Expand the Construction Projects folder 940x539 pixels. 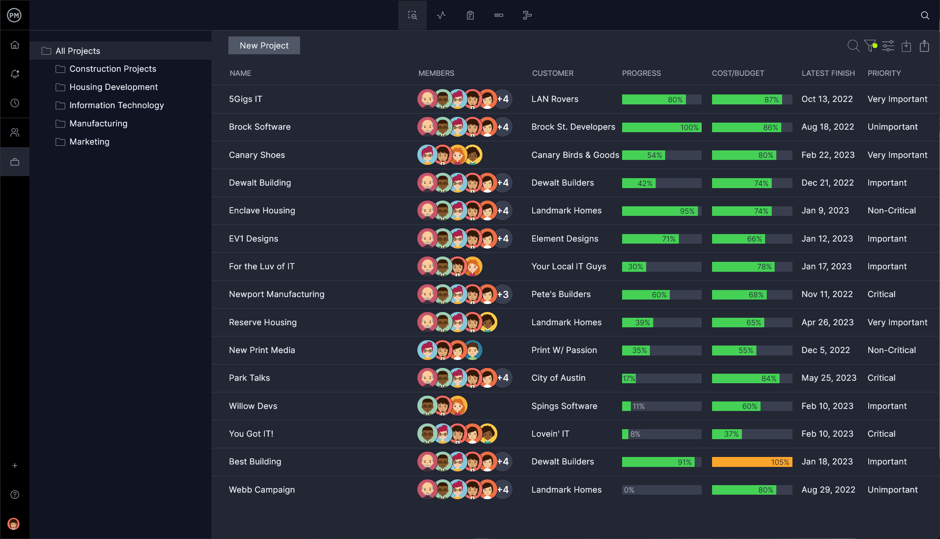click(113, 68)
